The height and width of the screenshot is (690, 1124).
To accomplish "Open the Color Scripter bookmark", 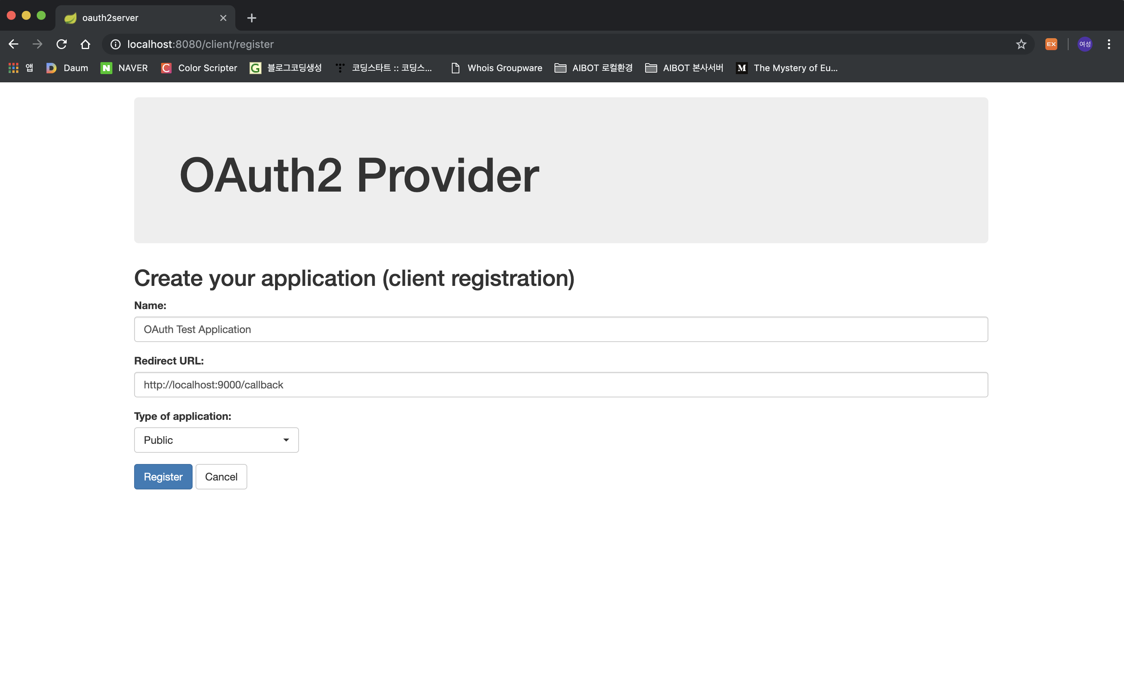I will pos(199,68).
